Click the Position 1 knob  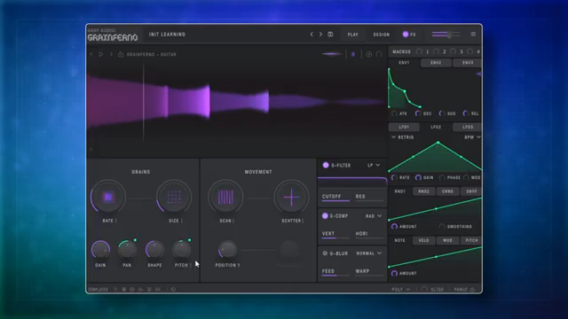point(227,249)
